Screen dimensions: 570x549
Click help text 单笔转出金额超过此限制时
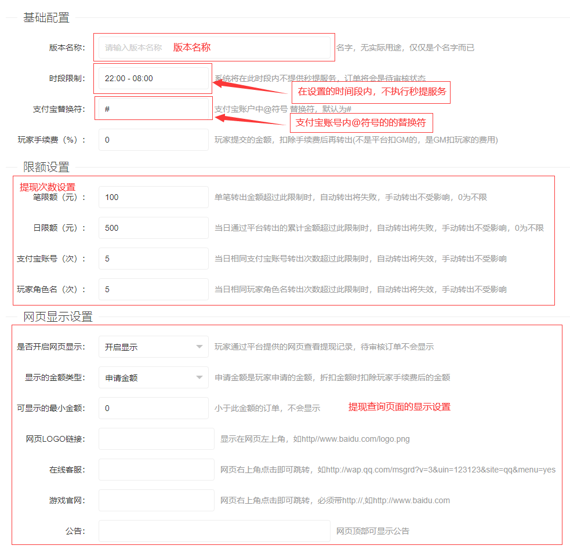[350, 197]
